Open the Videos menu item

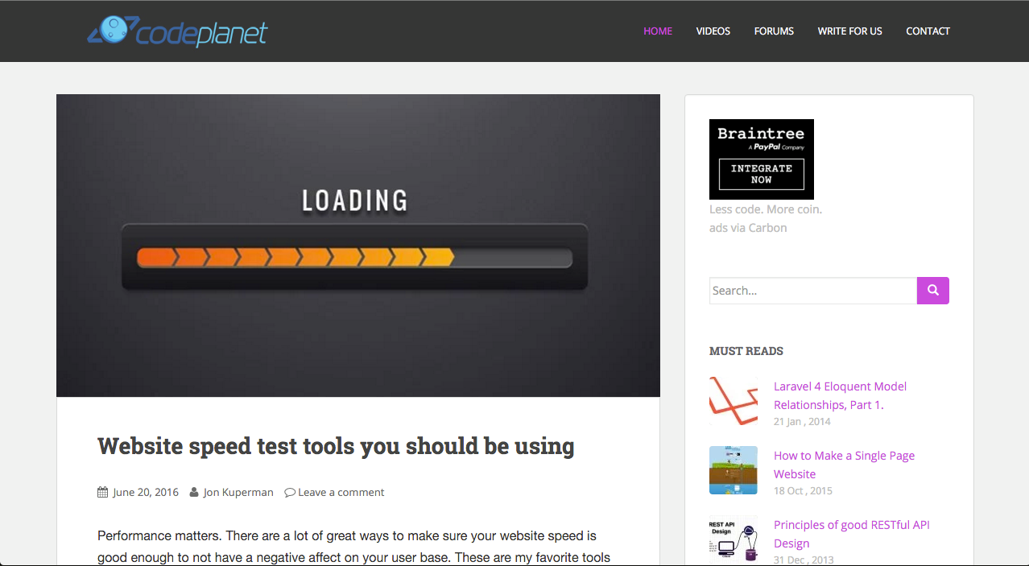(713, 31)
